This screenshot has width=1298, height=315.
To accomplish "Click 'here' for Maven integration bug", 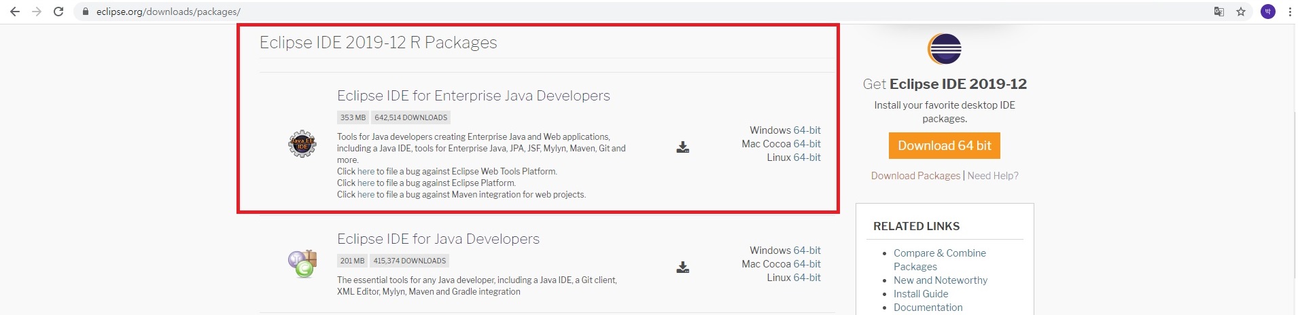I will 366,195.
